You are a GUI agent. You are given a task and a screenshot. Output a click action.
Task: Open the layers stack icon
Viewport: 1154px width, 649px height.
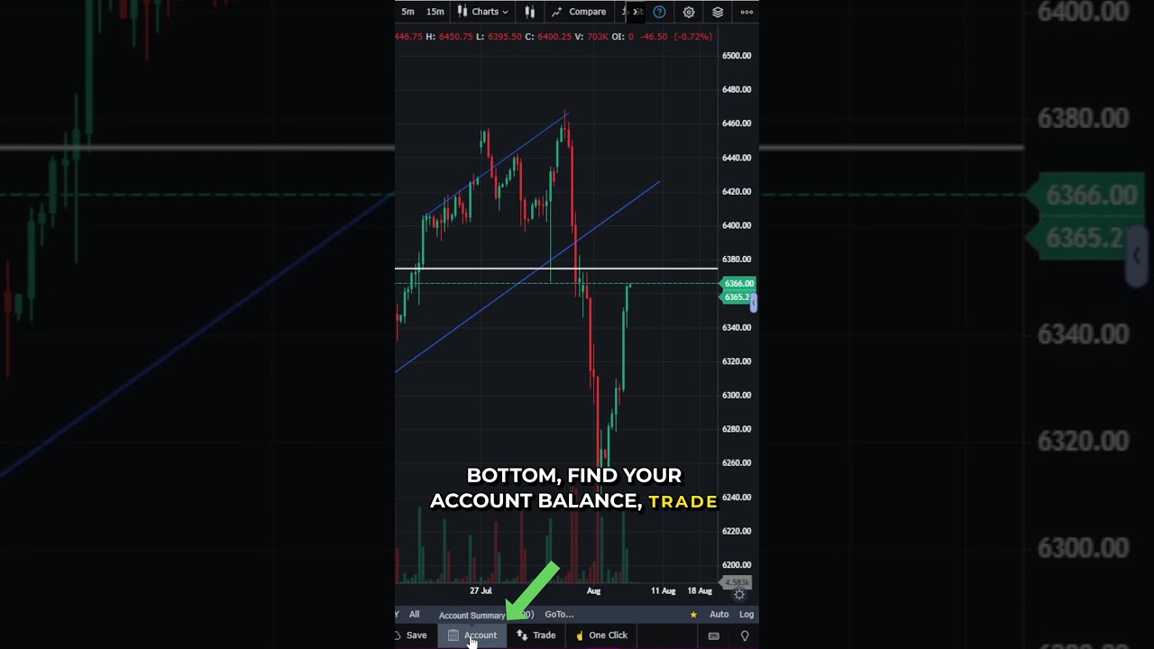coord(718,12)
